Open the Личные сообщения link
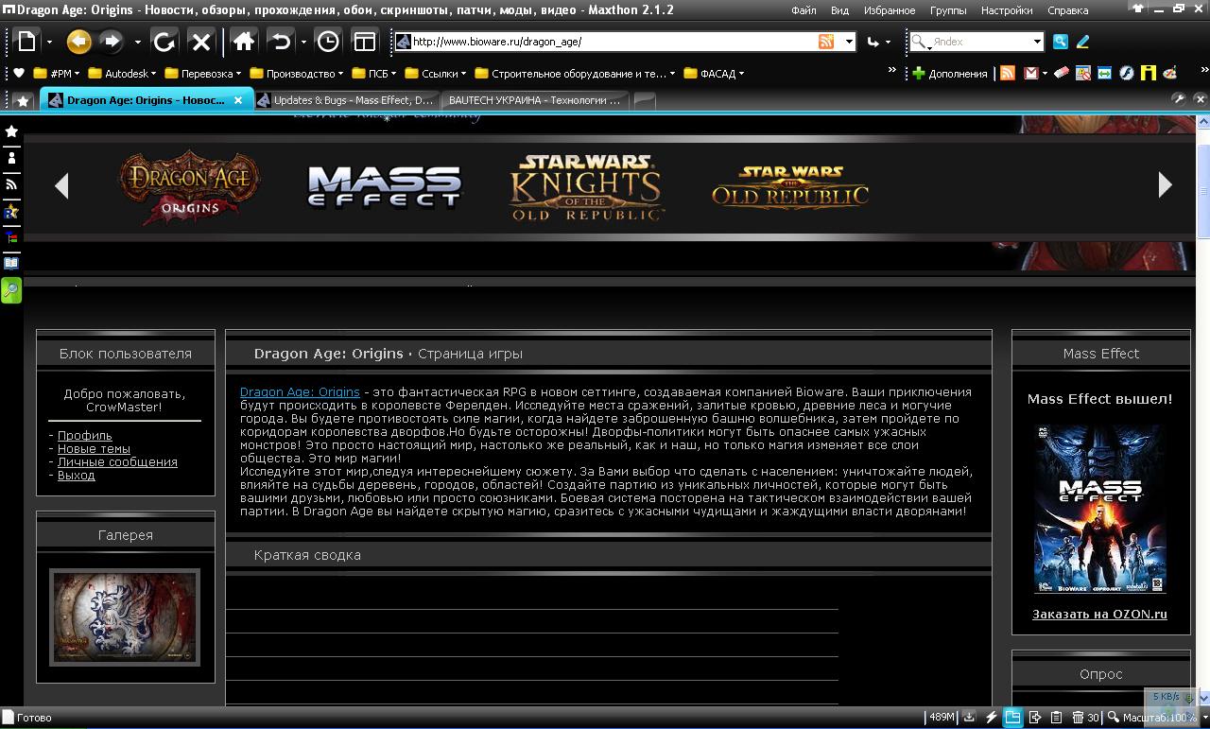Viewport: 1210px width, 729px height. point(117,462)
